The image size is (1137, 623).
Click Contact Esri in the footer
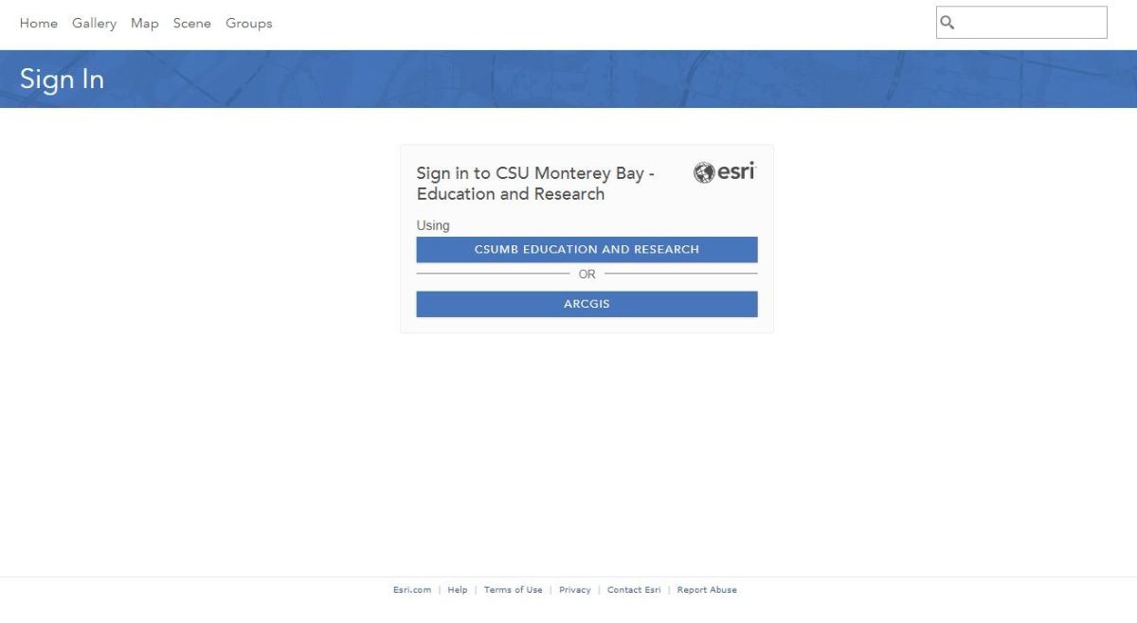click(634, 589)
